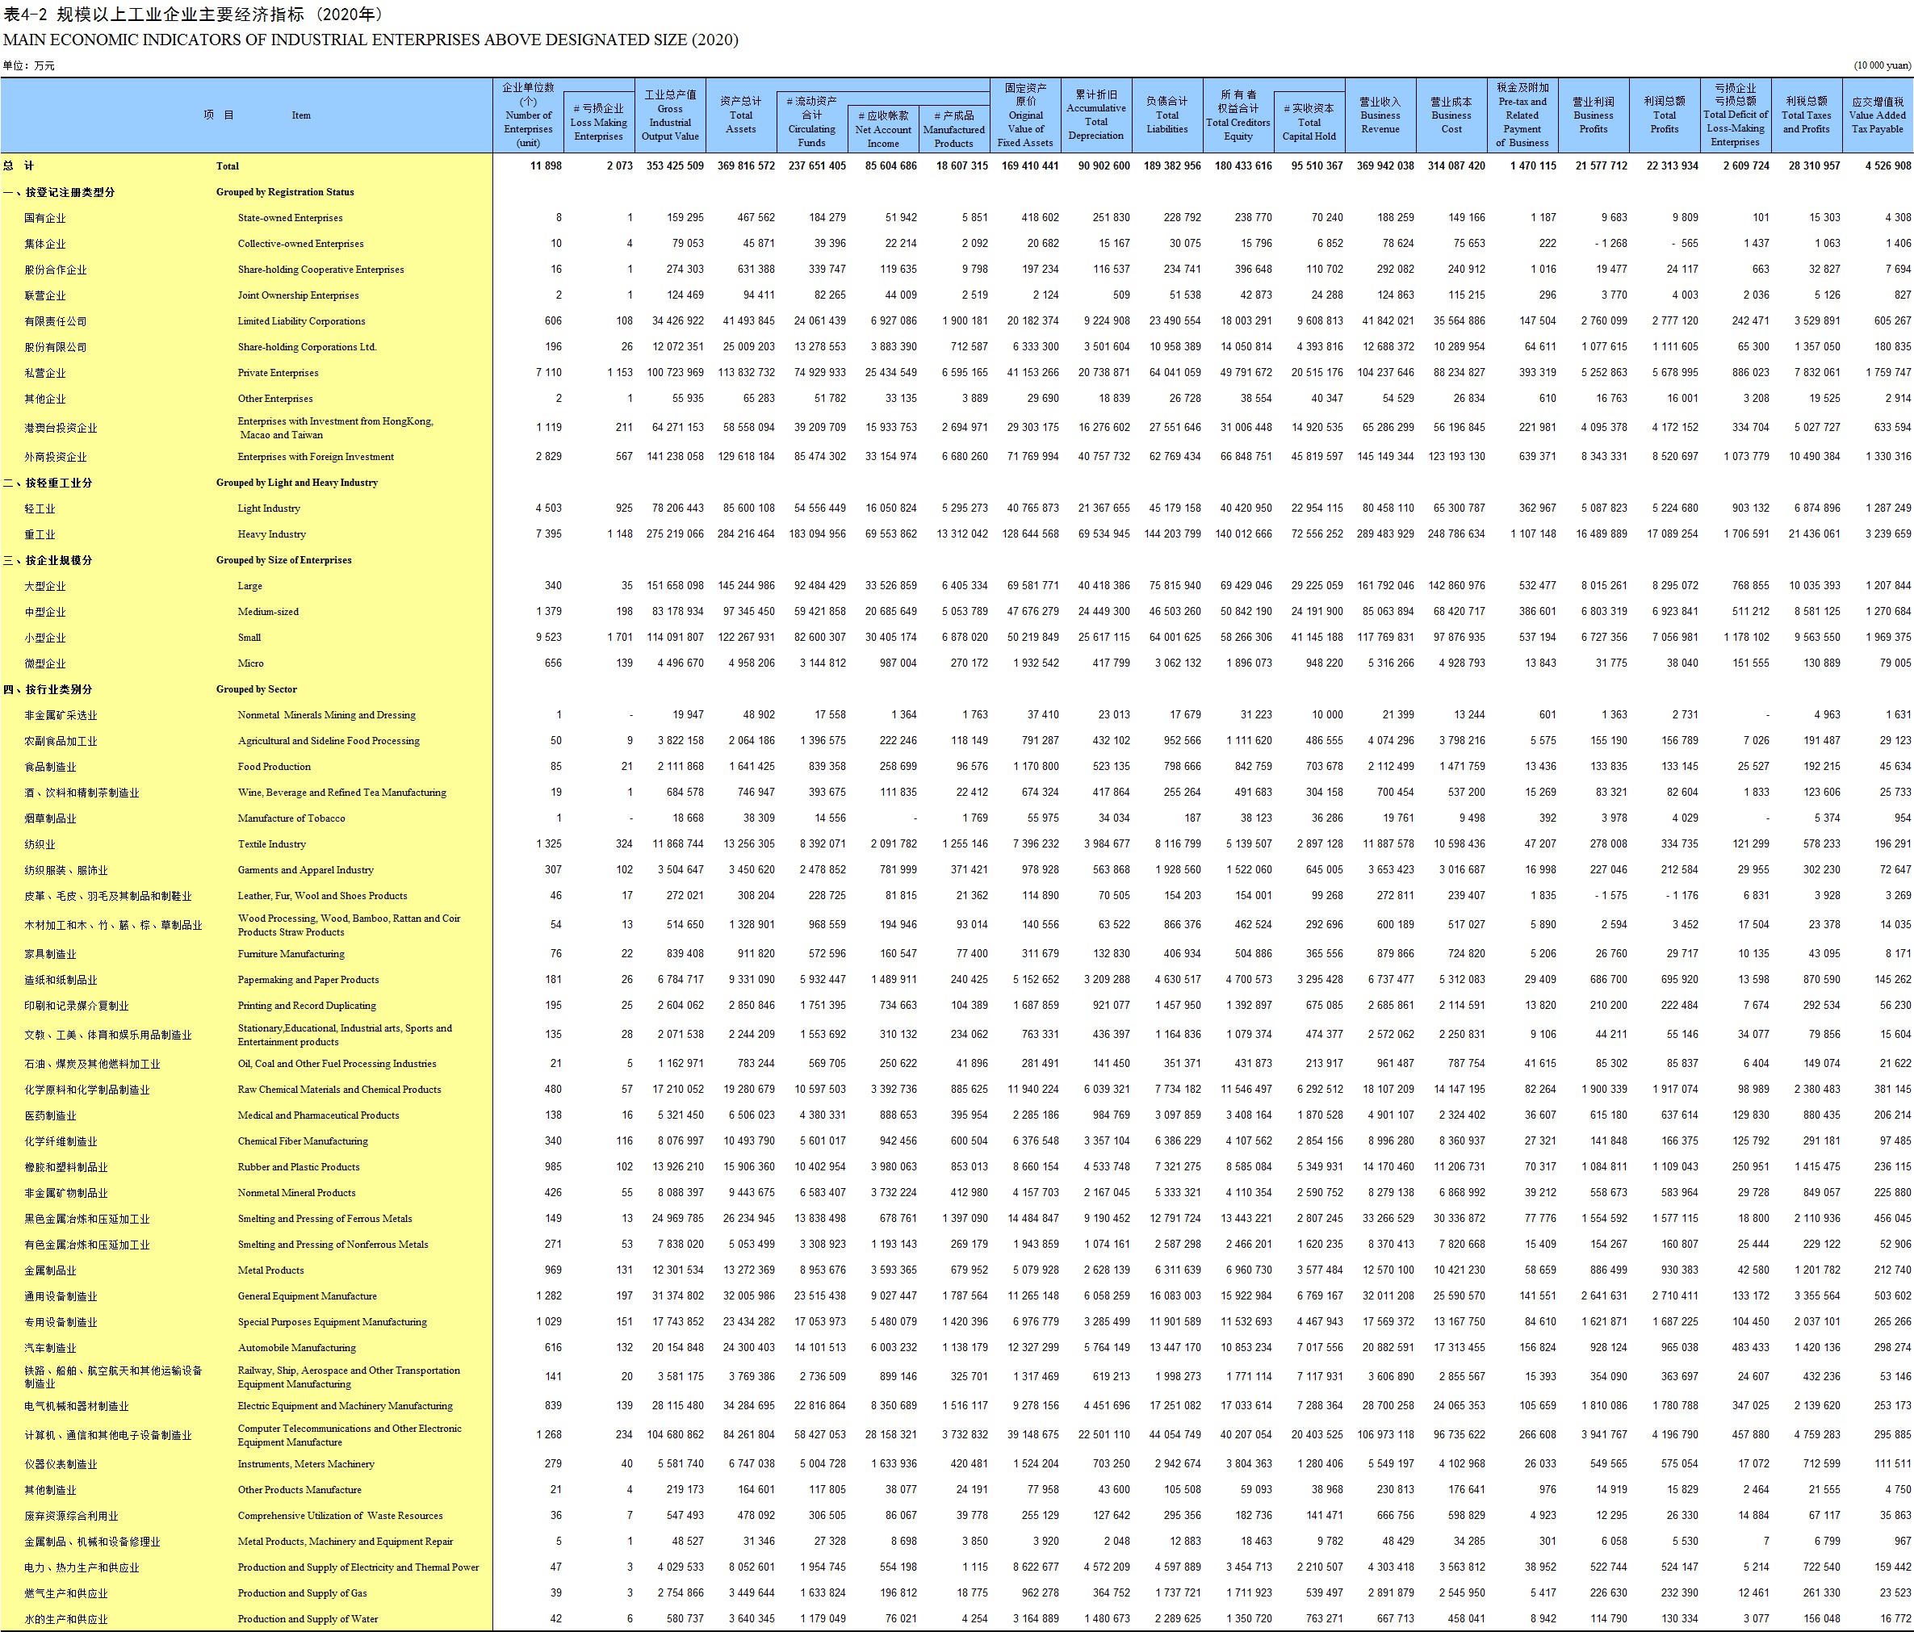1914x1632 pixels.
Task: Click the 'Micro' row label
Action: [x=250, y=664]
